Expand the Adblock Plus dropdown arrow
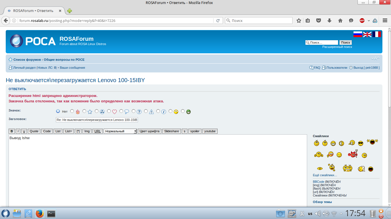This screenshot has height=219, width=391. (369, 21)
